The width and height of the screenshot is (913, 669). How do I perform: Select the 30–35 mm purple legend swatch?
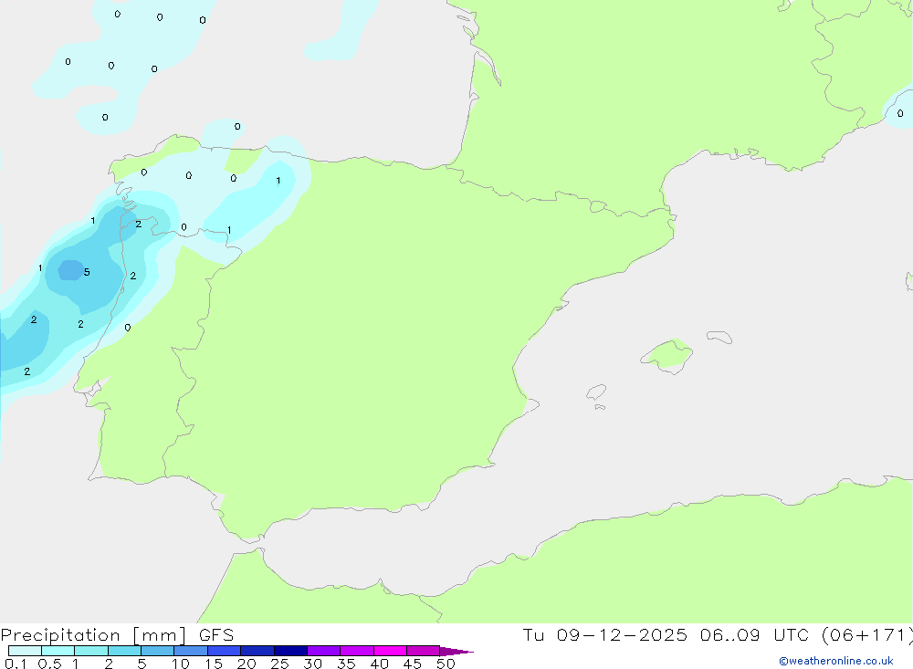tap(324, 651)
